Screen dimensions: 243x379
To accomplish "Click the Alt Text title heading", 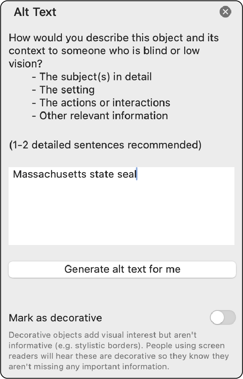I will click(35, 12).
